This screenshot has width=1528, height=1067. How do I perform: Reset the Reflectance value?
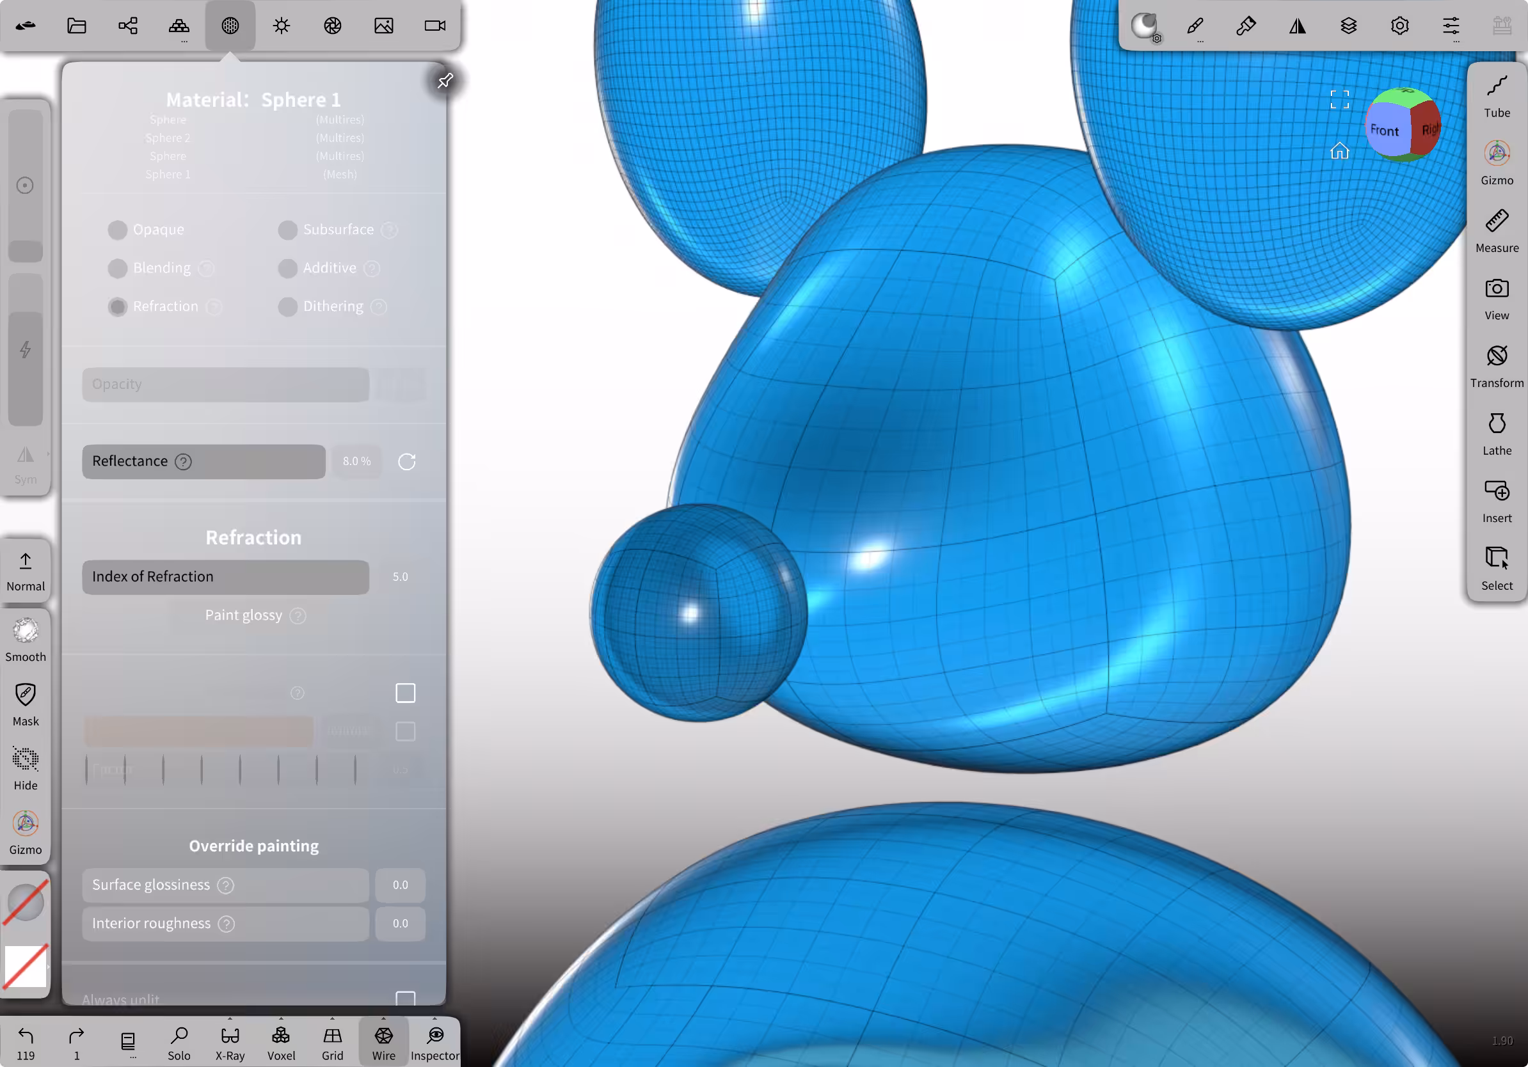[x=406, y=462]
